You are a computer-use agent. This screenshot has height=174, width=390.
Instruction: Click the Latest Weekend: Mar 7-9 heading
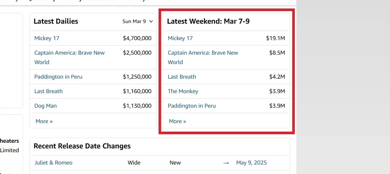pyautogui.click(x=208, y=21)
